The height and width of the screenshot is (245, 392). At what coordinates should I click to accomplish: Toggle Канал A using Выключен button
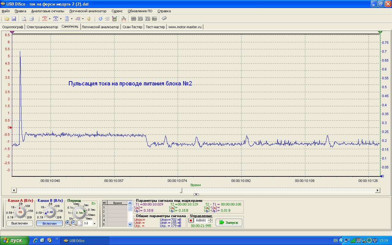tap(20, 223)
